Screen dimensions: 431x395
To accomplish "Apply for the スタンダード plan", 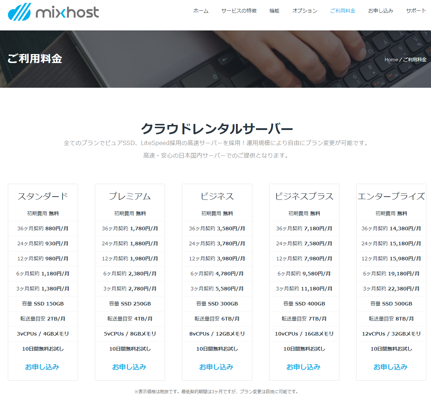I will (x=42, y=367).
